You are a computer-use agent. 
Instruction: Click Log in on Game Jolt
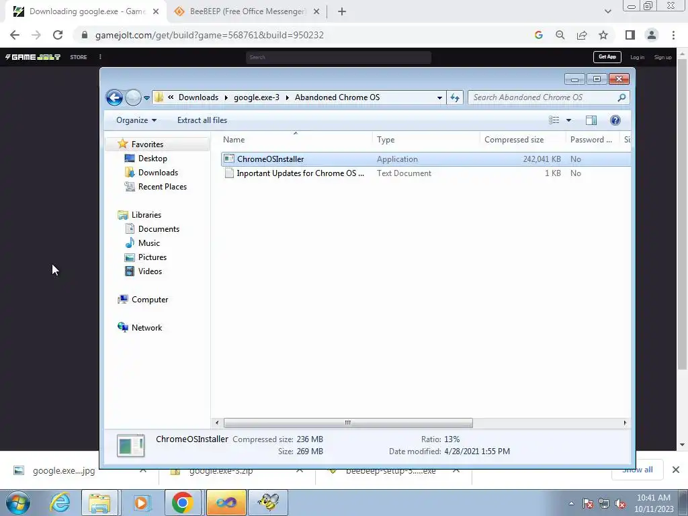pyautogui.click(x=637, y=57)
